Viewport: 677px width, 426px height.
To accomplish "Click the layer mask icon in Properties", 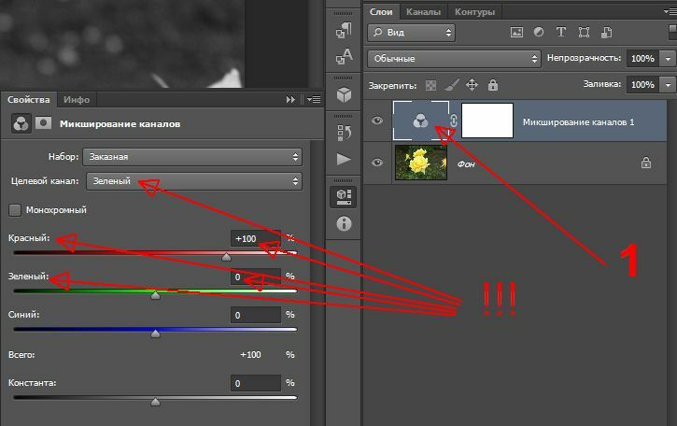I will click(43, 123).
